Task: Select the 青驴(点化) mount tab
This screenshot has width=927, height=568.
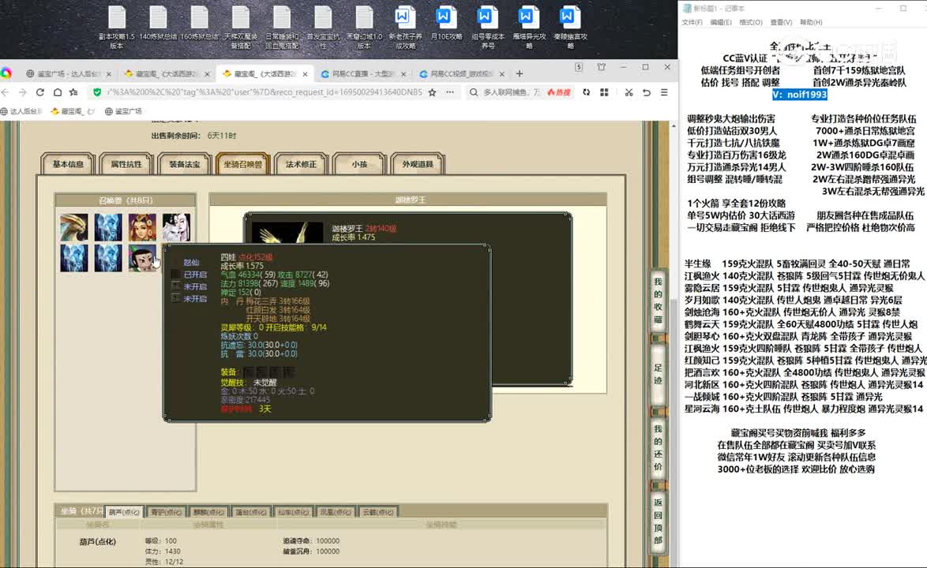Action: 166,512
